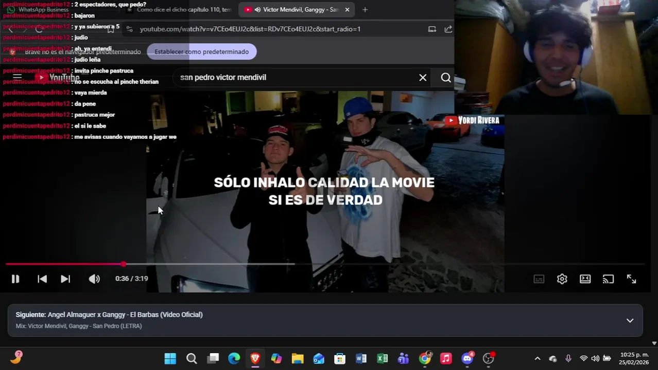Screen dimensions: 658x370
Task: Skip to previous video in playlist
Action: 42,279
